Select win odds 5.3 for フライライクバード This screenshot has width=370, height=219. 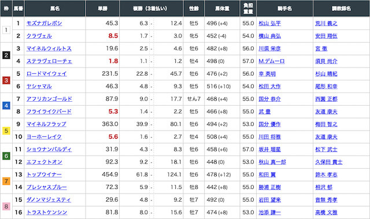point(113,112)
